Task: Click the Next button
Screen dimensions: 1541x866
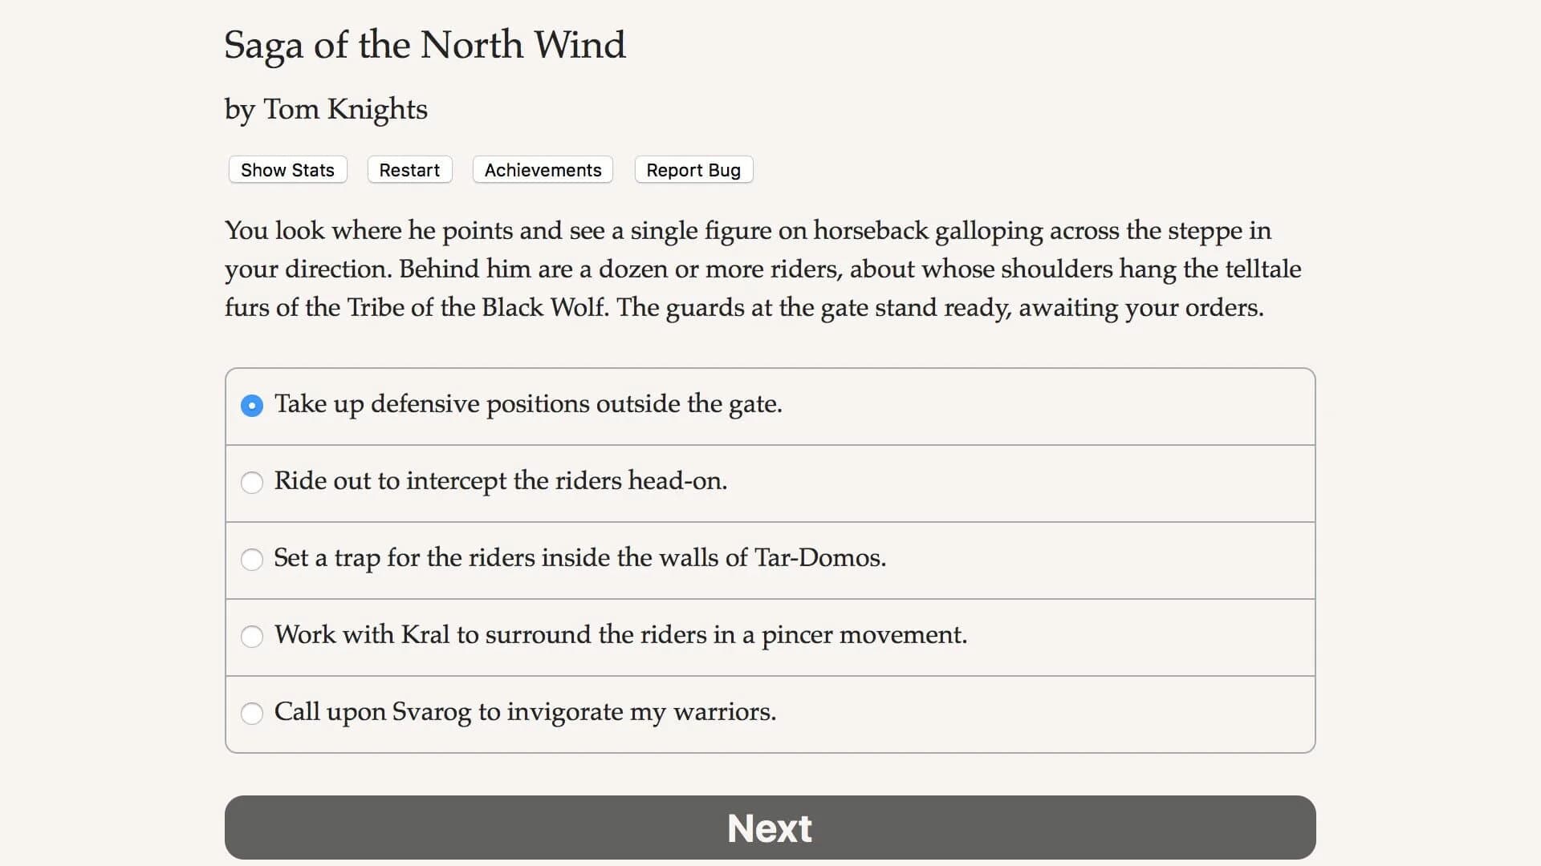Action: point(769,828)
